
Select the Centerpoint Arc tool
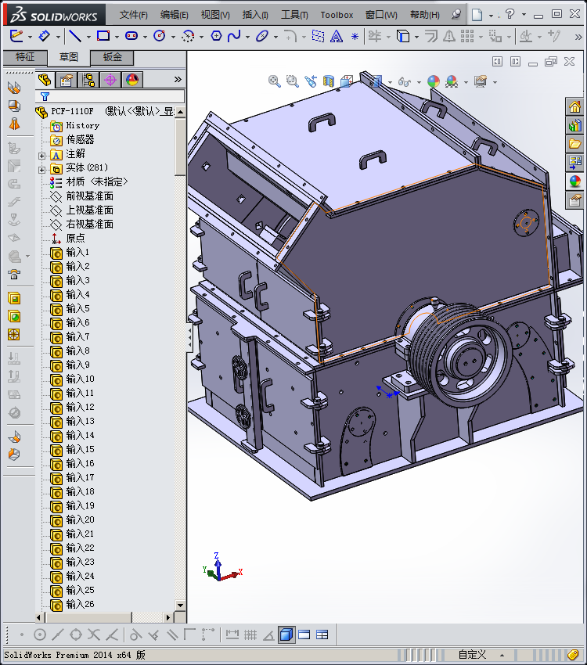(188, 37)
